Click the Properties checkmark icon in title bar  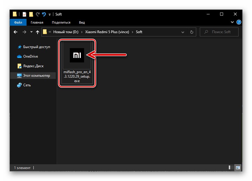pos(24,14)
